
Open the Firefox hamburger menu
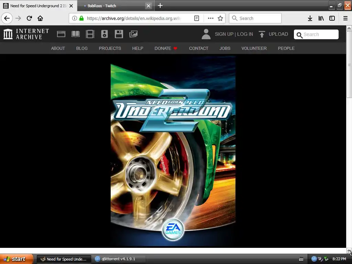tap(345, 18)
